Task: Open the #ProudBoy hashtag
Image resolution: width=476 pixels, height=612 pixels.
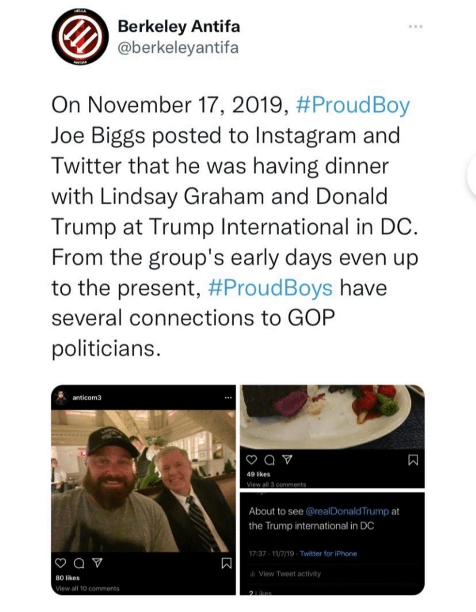Action: pyautogui.click(x=352, y=106)
